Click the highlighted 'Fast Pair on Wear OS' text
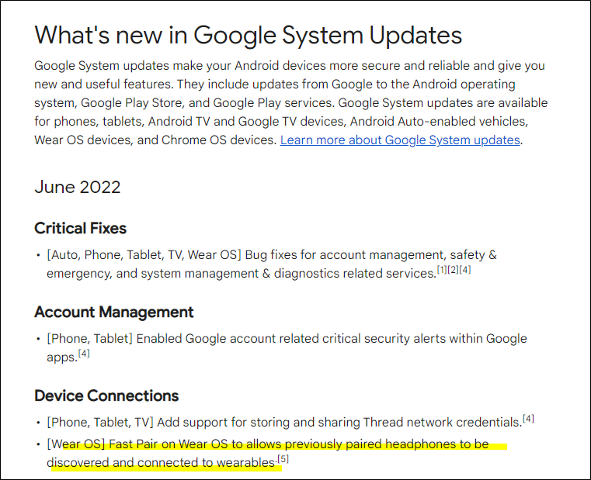 169,444
